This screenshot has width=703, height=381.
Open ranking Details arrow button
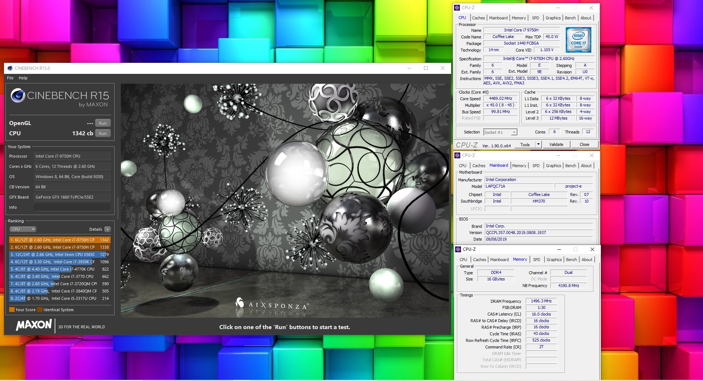(107, 229)
